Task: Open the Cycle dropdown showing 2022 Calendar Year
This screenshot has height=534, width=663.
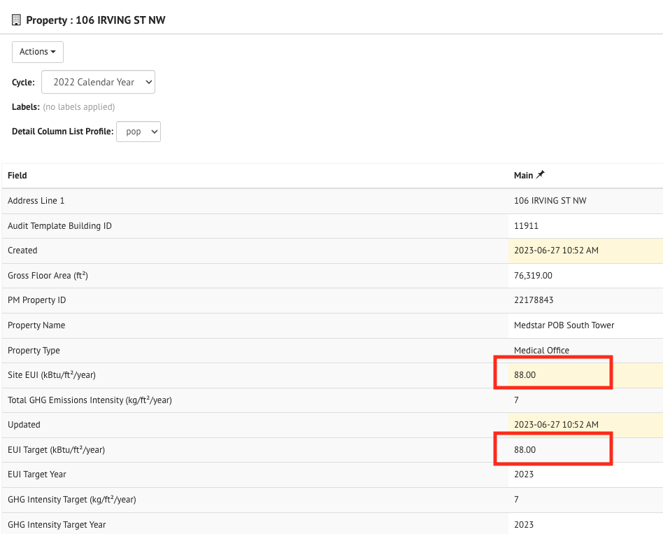Action: click(98, 82)
